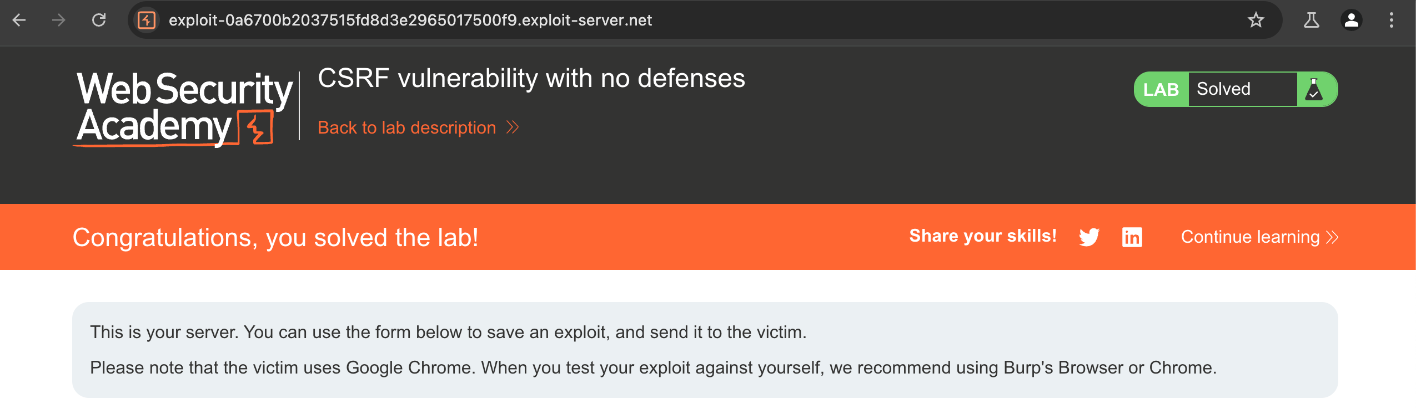The width and height of the screenshot is (1416, 409).
Task: Click double chevron after Continue learning
Action: pyautogui.click(x=1332, y=237)
